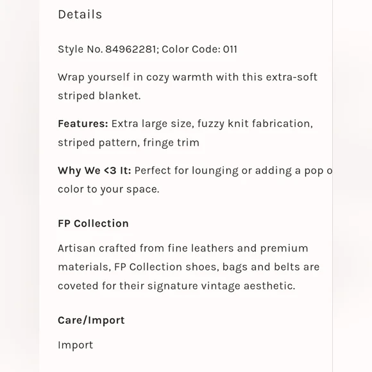Click the Color Code: 011 text
This screenshot has width=372, height=372.
(199, 49)
